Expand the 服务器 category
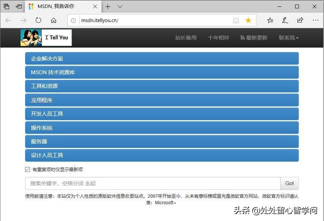This screenshot has width=324, height=221. 162,142
